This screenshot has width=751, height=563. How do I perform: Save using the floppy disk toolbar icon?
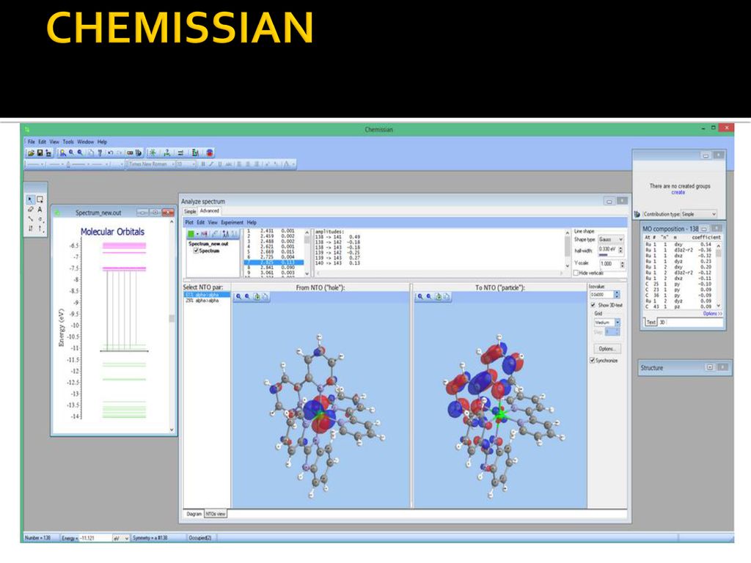pos(40,152)
